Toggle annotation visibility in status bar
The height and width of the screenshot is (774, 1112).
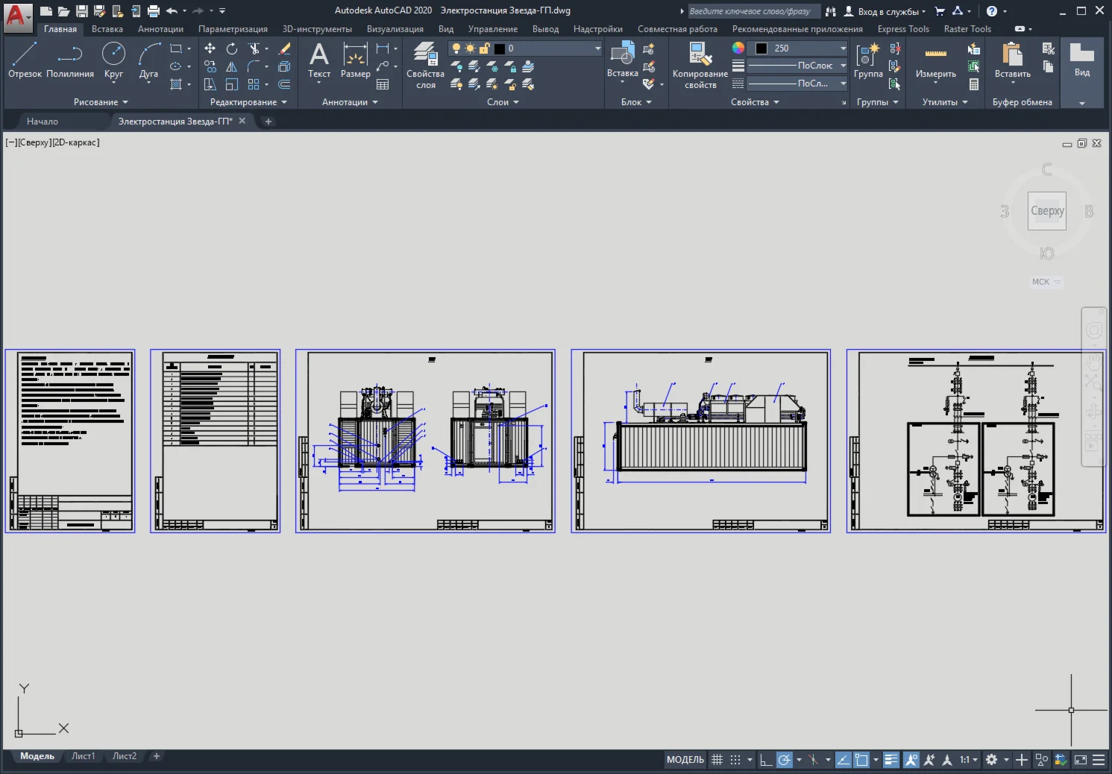point(911,760)
